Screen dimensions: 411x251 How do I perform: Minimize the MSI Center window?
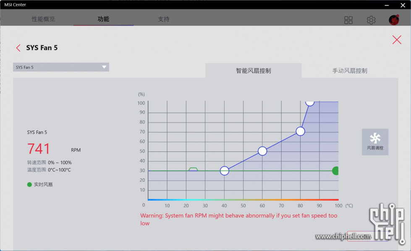coord(387,5)
